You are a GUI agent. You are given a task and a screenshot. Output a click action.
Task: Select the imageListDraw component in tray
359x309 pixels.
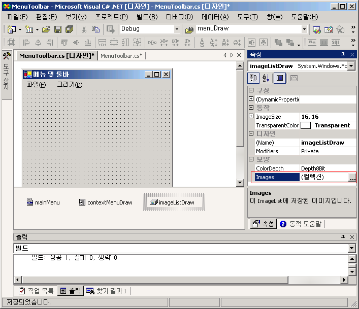click(173, 202)
